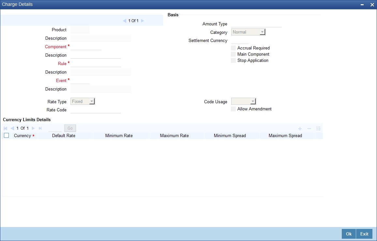
Task: Jump to last page in Currency Limits
Action: [40, 128]
